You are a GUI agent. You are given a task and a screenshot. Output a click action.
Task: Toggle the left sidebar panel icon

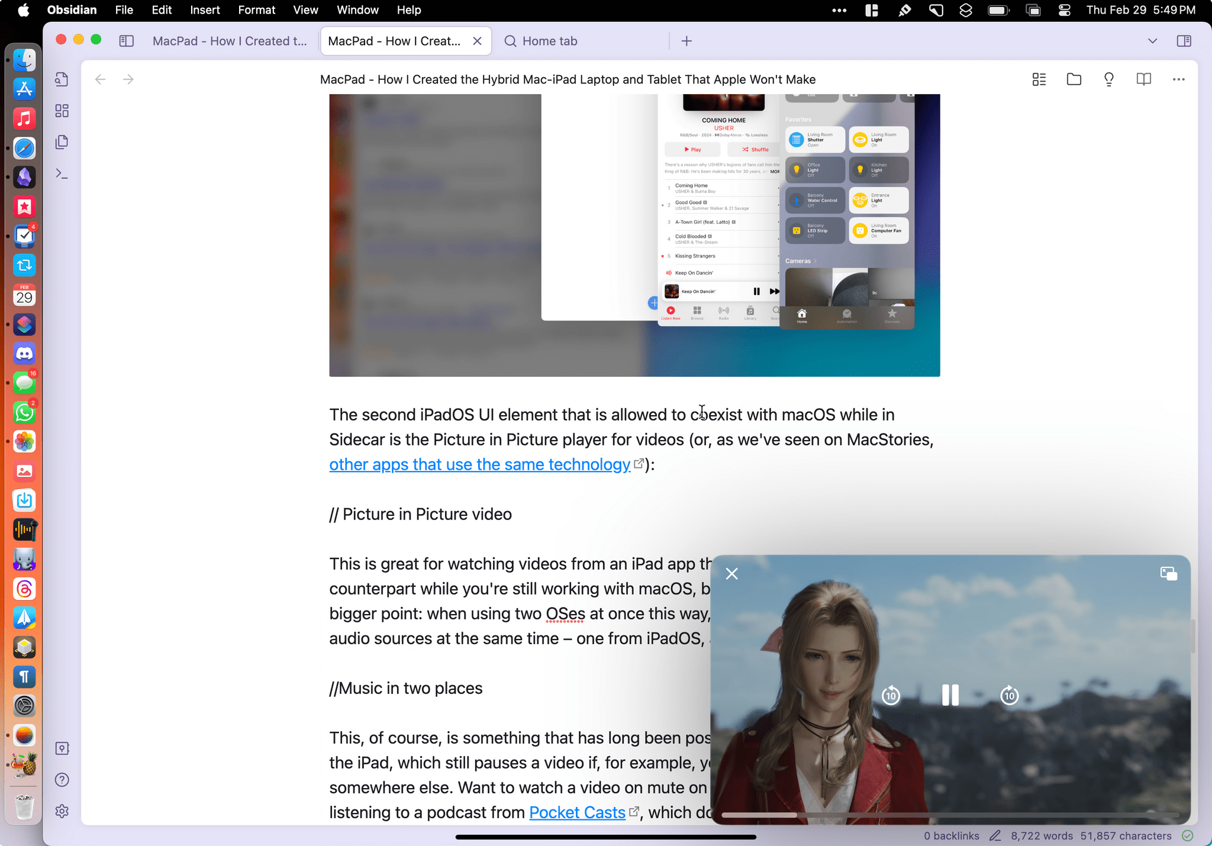tap(126, 41)
